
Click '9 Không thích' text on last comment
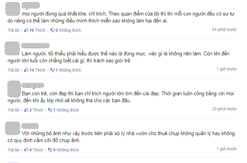(x=66, y=150)
